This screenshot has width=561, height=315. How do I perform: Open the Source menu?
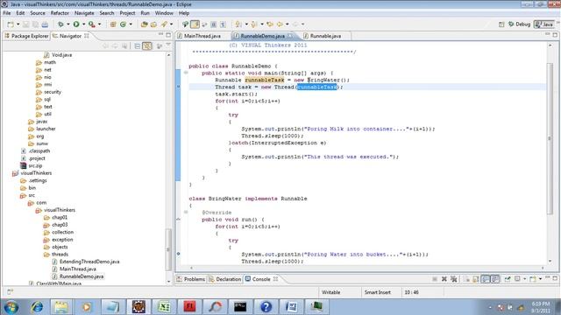coord(38,13)
